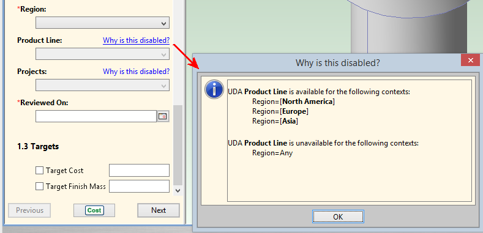Click the Reviewed On date field

(96, 116)
